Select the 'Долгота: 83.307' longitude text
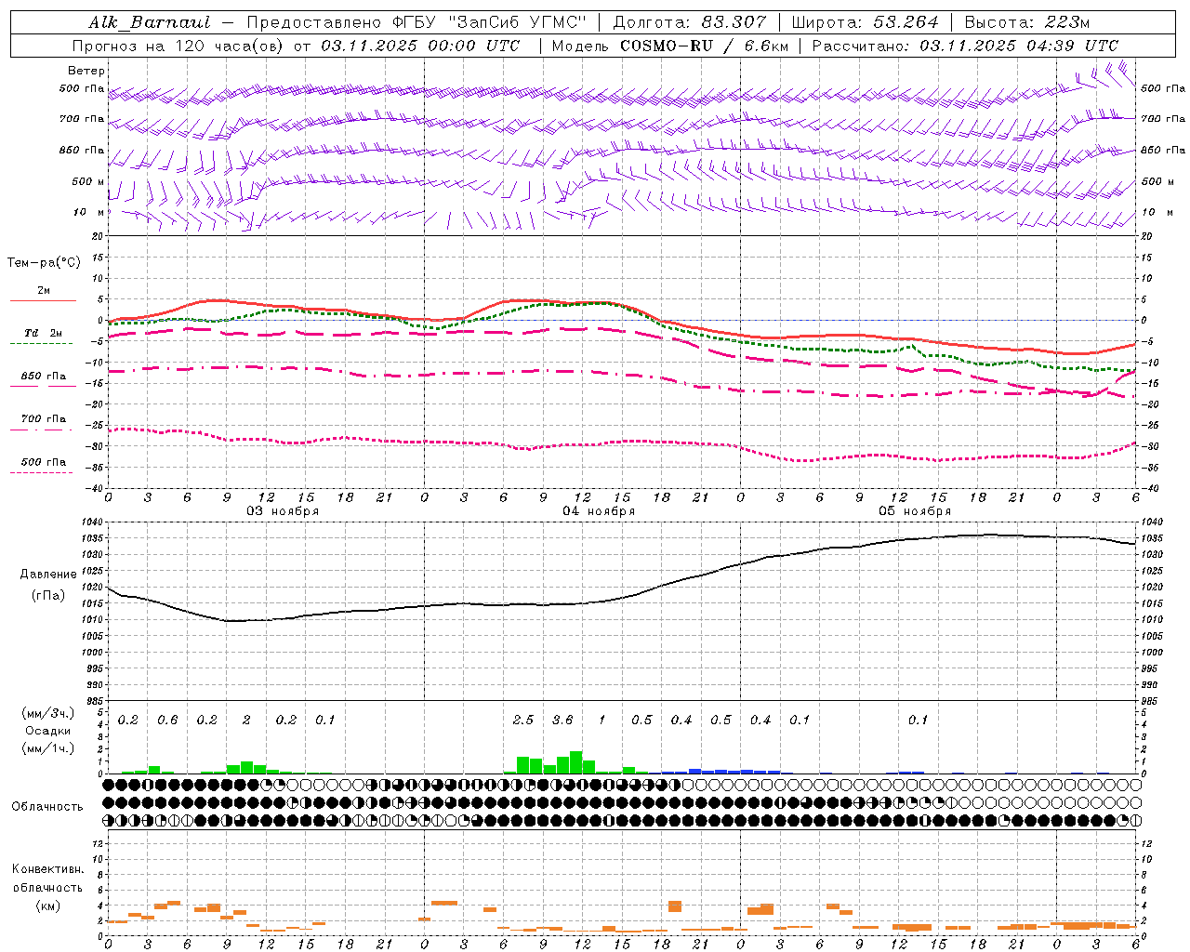 [690, 22]
